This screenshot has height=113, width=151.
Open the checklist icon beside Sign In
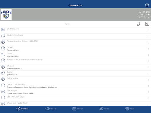(147, 24)
